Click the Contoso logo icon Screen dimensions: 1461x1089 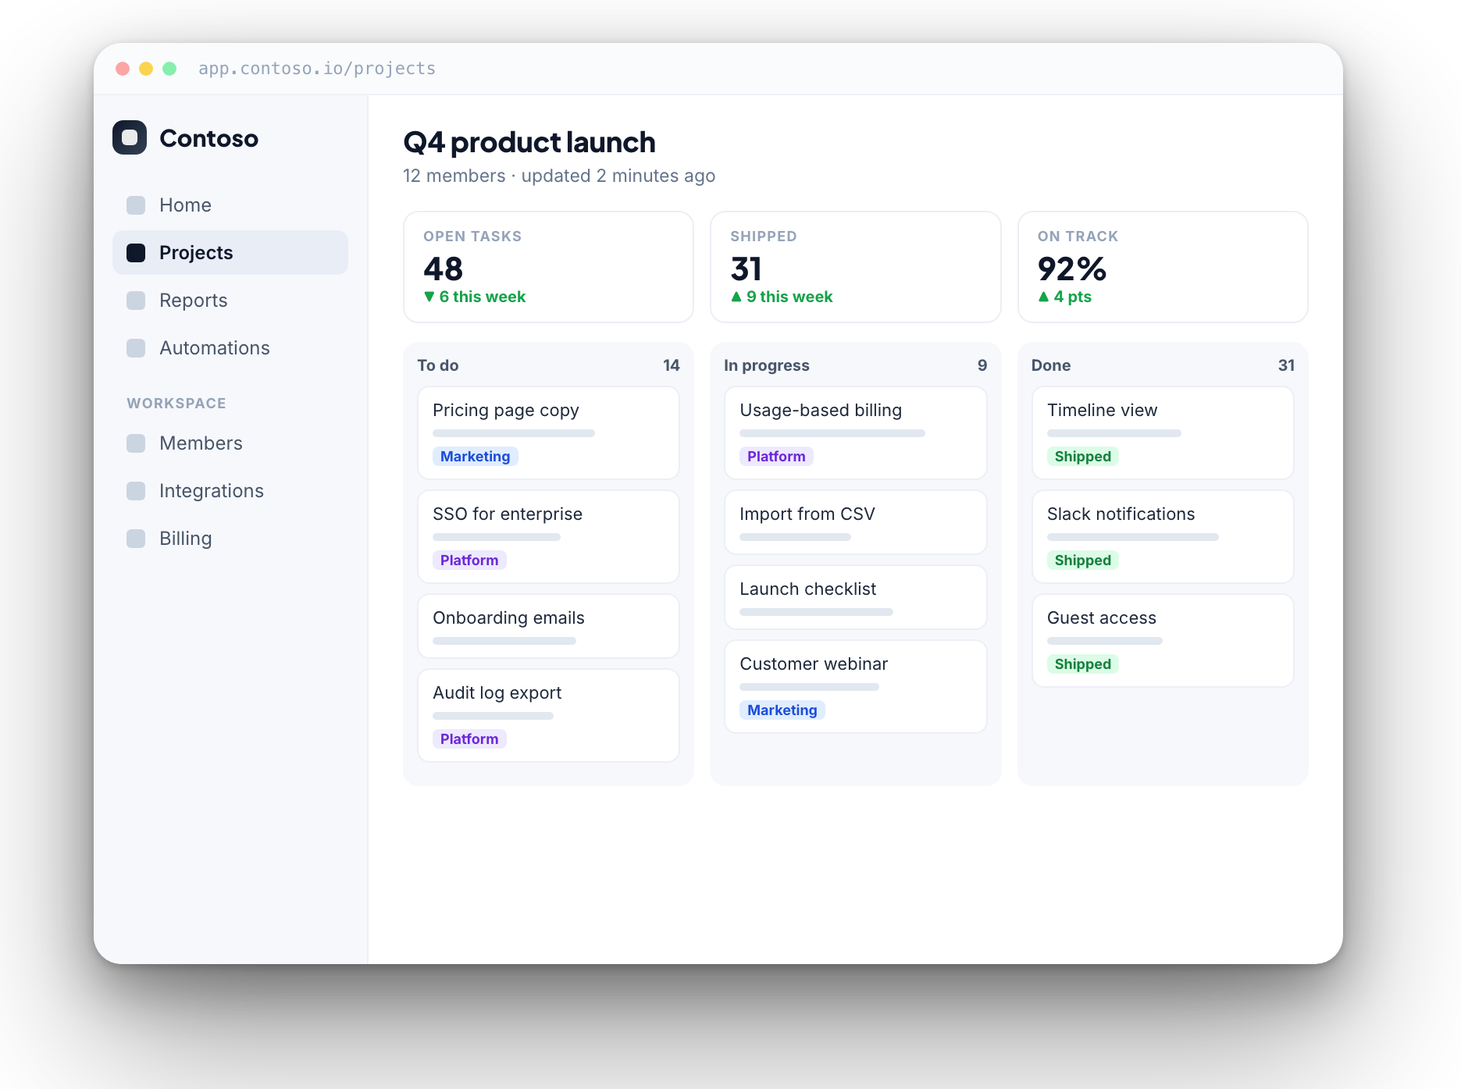pos(130,137)
